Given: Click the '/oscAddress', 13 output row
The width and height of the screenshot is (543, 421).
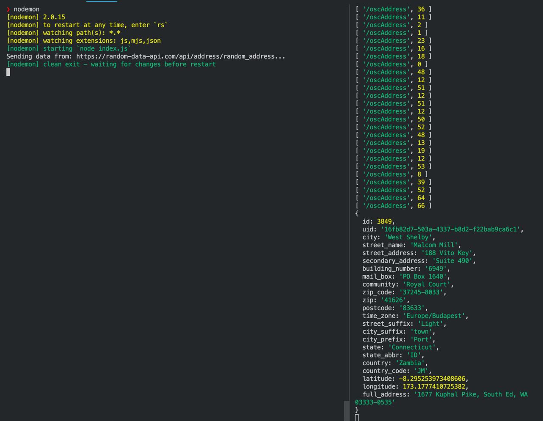Looking at the screenshot, I should click(x=393, y=143).
